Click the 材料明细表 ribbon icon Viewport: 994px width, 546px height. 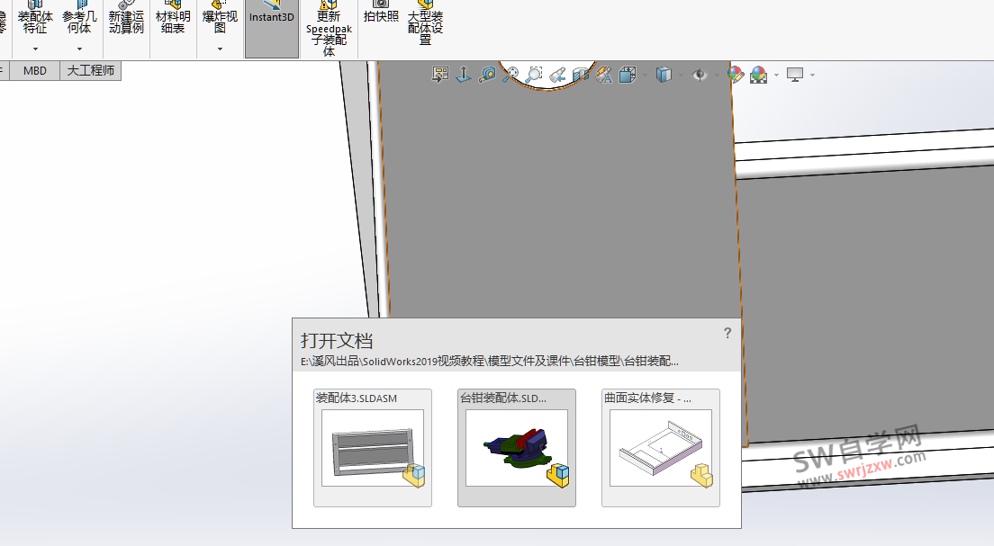[171, 22]
